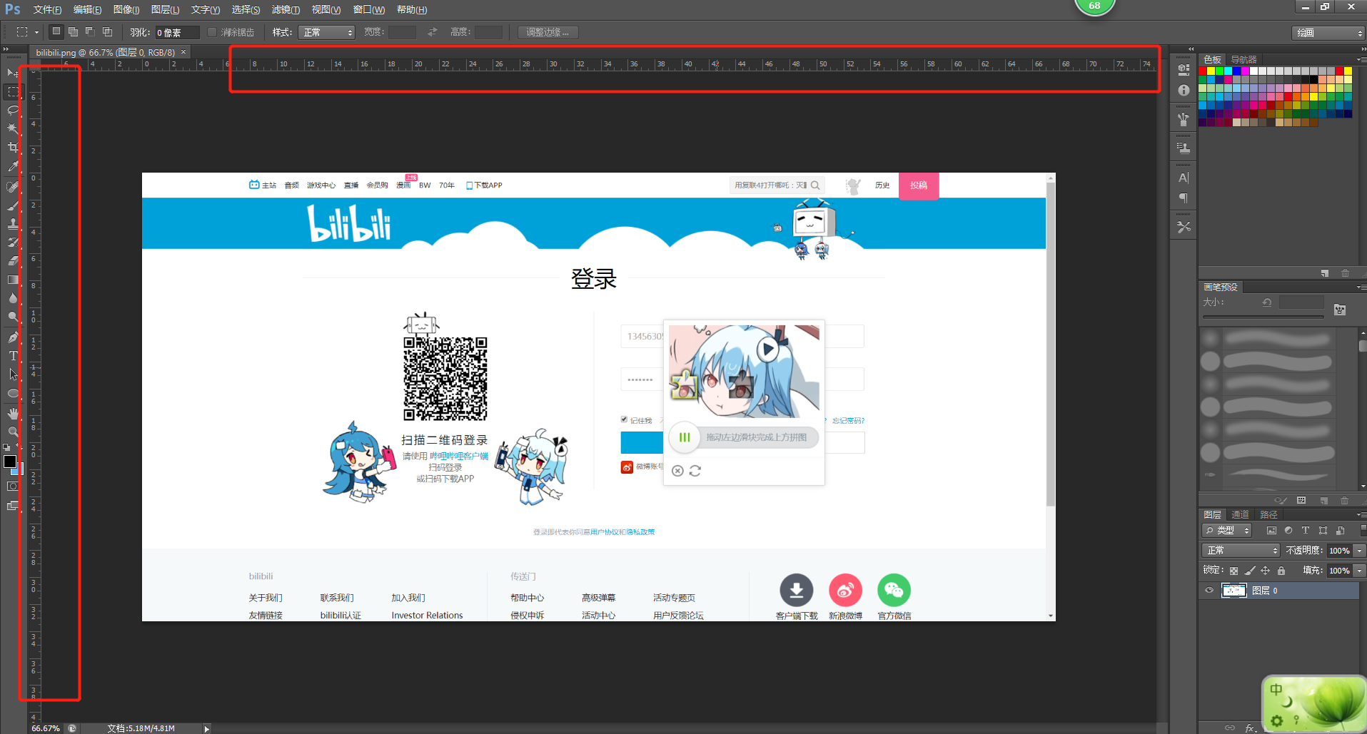
Task: Select the Blur tool
Action: [13, 298]
